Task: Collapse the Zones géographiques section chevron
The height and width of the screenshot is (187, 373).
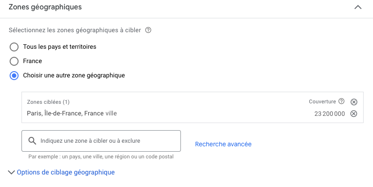Action: pyautogui.click(x=358, y=7)
